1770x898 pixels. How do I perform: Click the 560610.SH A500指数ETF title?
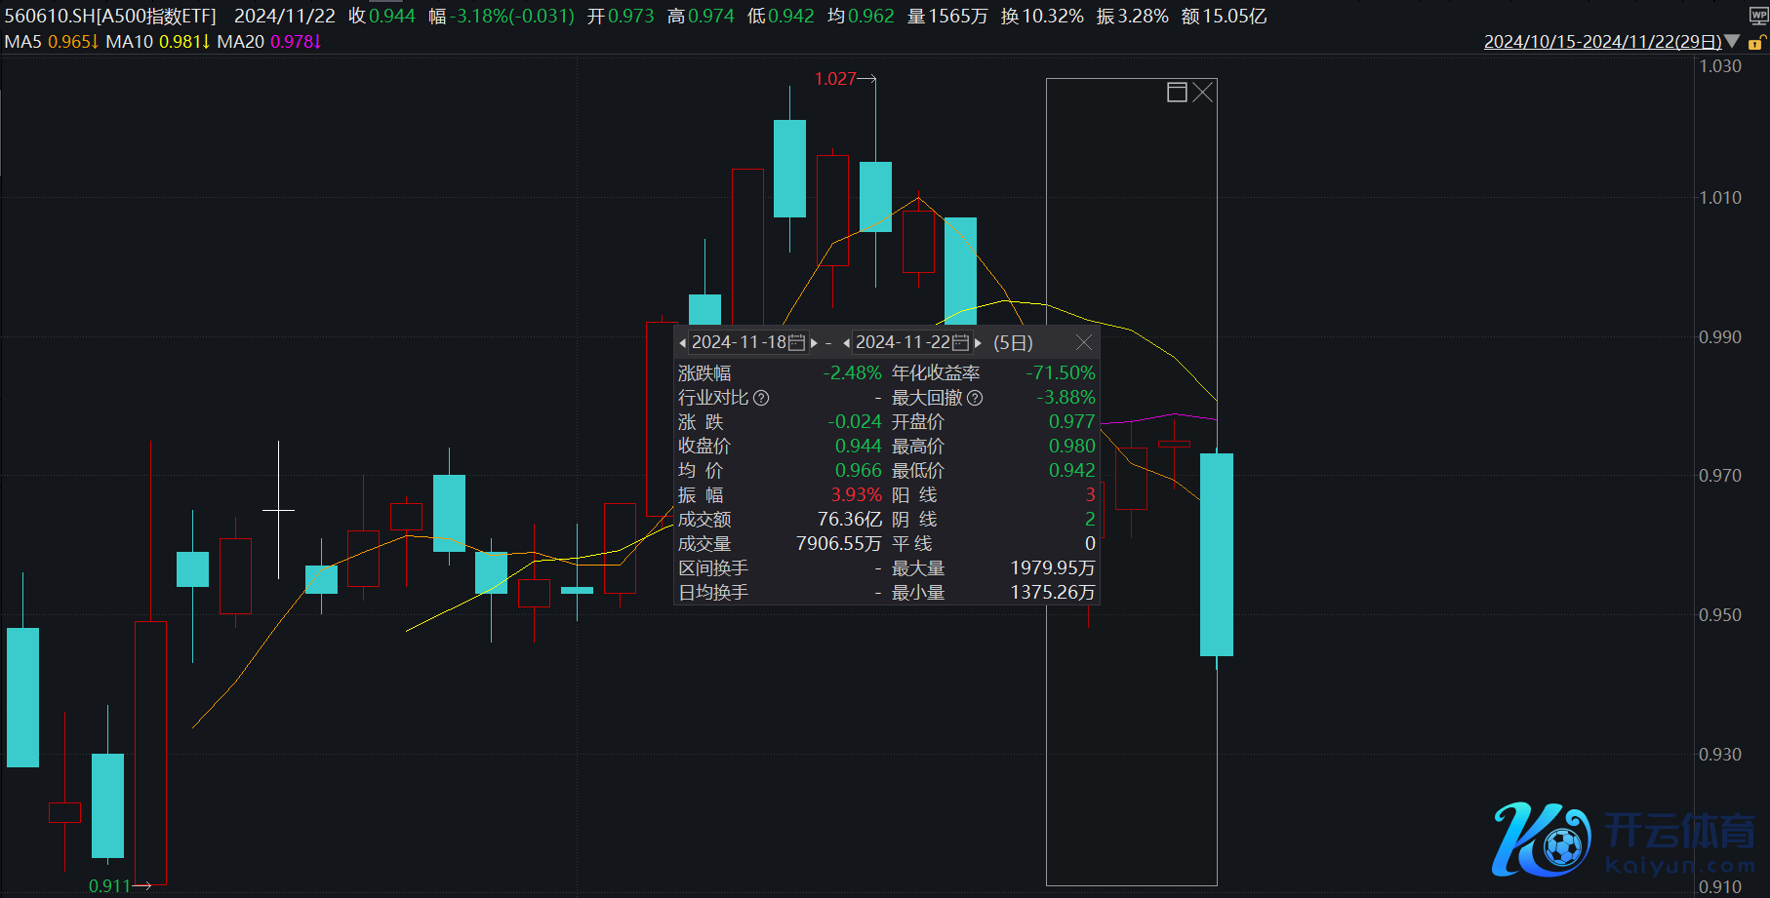tap(110, 17)
